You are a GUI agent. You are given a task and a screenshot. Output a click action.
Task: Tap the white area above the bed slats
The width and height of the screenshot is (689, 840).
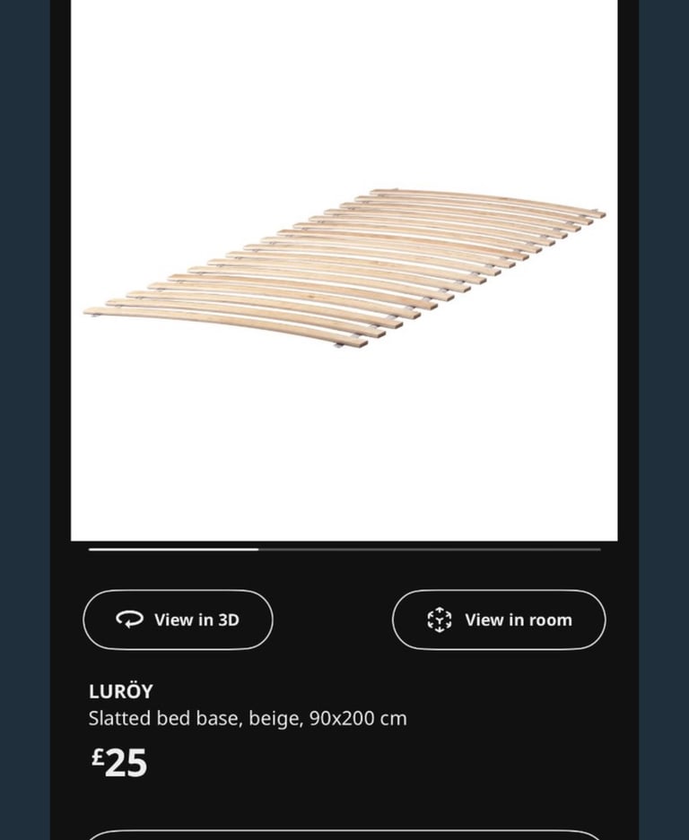344,91
